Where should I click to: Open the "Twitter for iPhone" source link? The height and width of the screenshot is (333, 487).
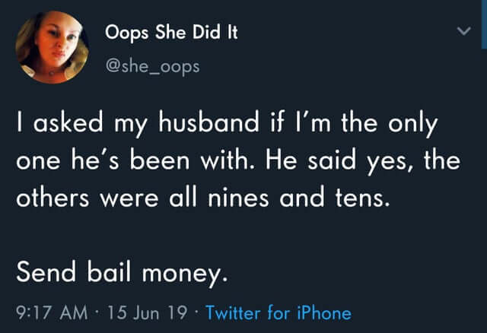[x=279, y=312]
